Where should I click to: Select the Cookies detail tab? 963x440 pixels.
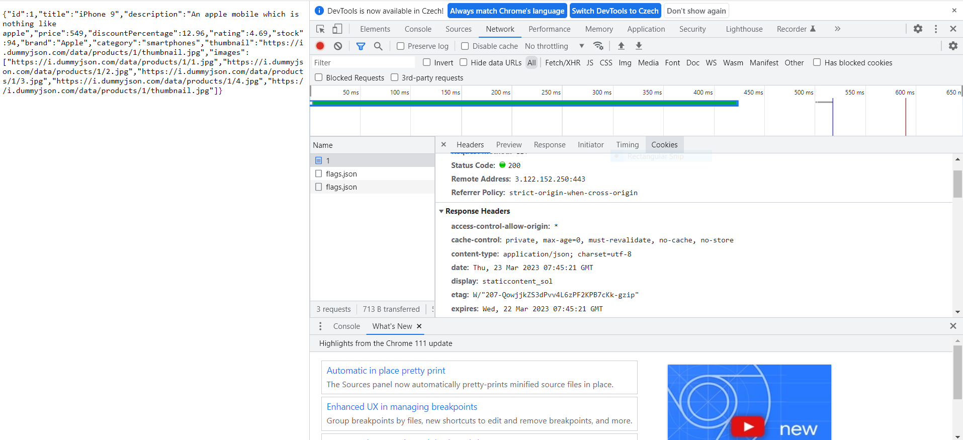point(664,145)
